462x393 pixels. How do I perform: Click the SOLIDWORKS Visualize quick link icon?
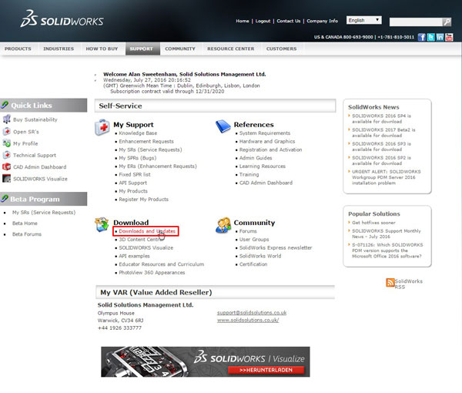(x=6, y=178)
